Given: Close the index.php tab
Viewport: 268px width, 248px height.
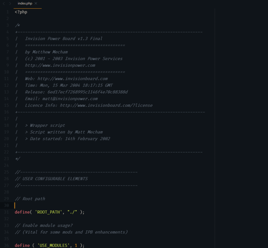Looking at the screenshot, I should click(36, 3).
